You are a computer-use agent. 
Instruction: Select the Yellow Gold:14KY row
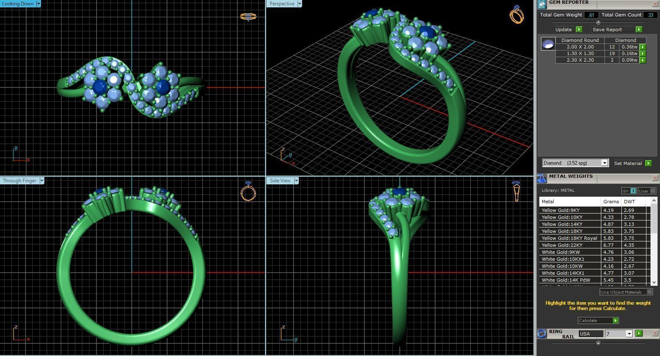coord(595,224)
